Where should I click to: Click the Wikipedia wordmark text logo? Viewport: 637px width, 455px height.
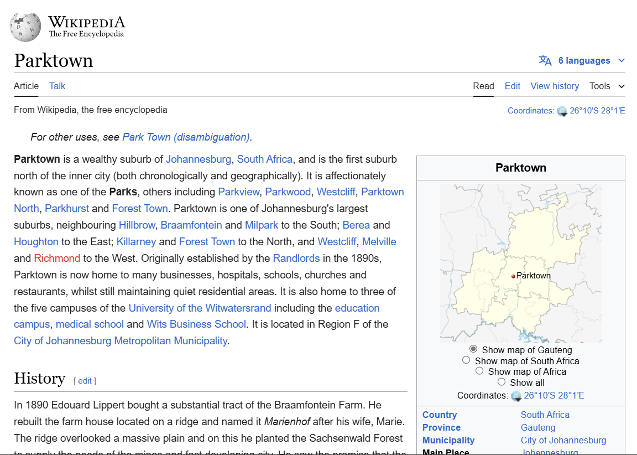tap(87, 26)
